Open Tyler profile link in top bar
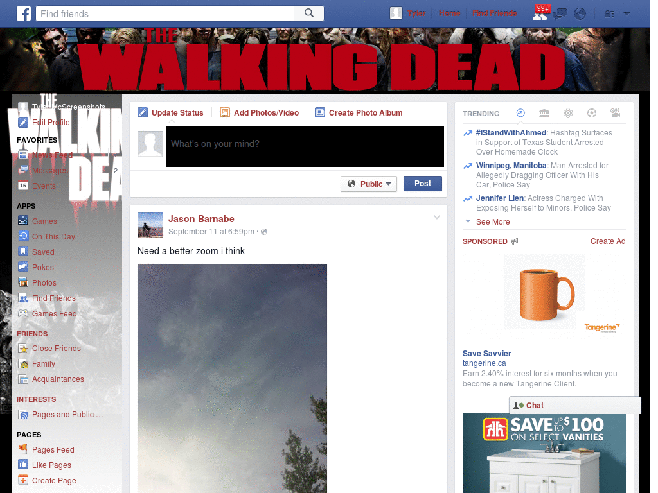 point(416,13)
